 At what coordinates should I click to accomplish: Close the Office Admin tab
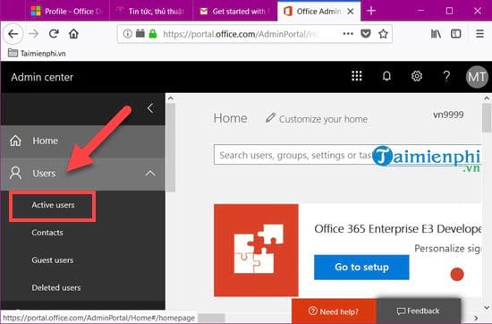351,12
